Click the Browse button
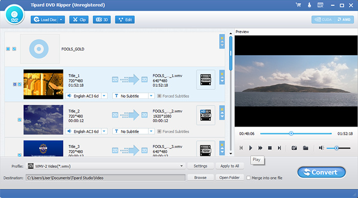This screenshot has width=358, height=198. [x=200, y=178]
